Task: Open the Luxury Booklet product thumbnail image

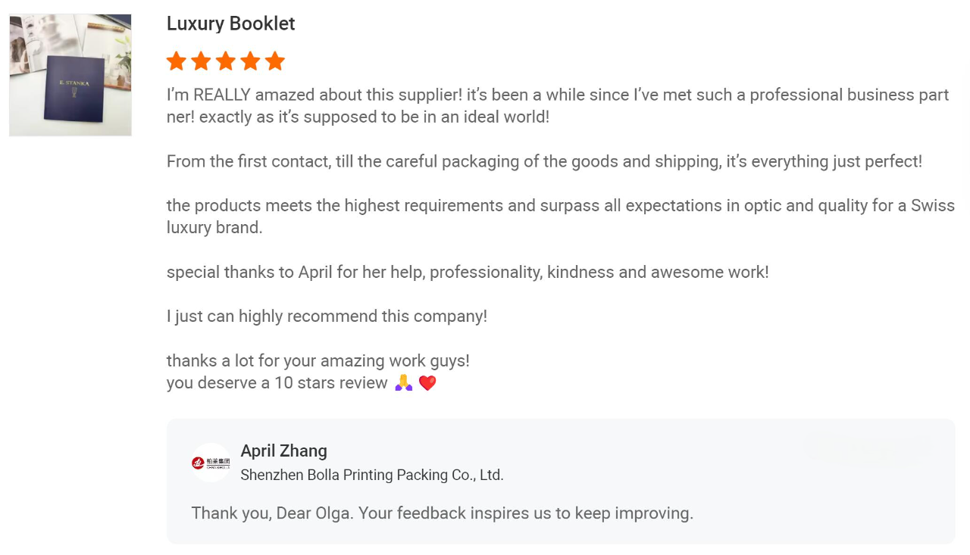Action: tap(70, 75)
